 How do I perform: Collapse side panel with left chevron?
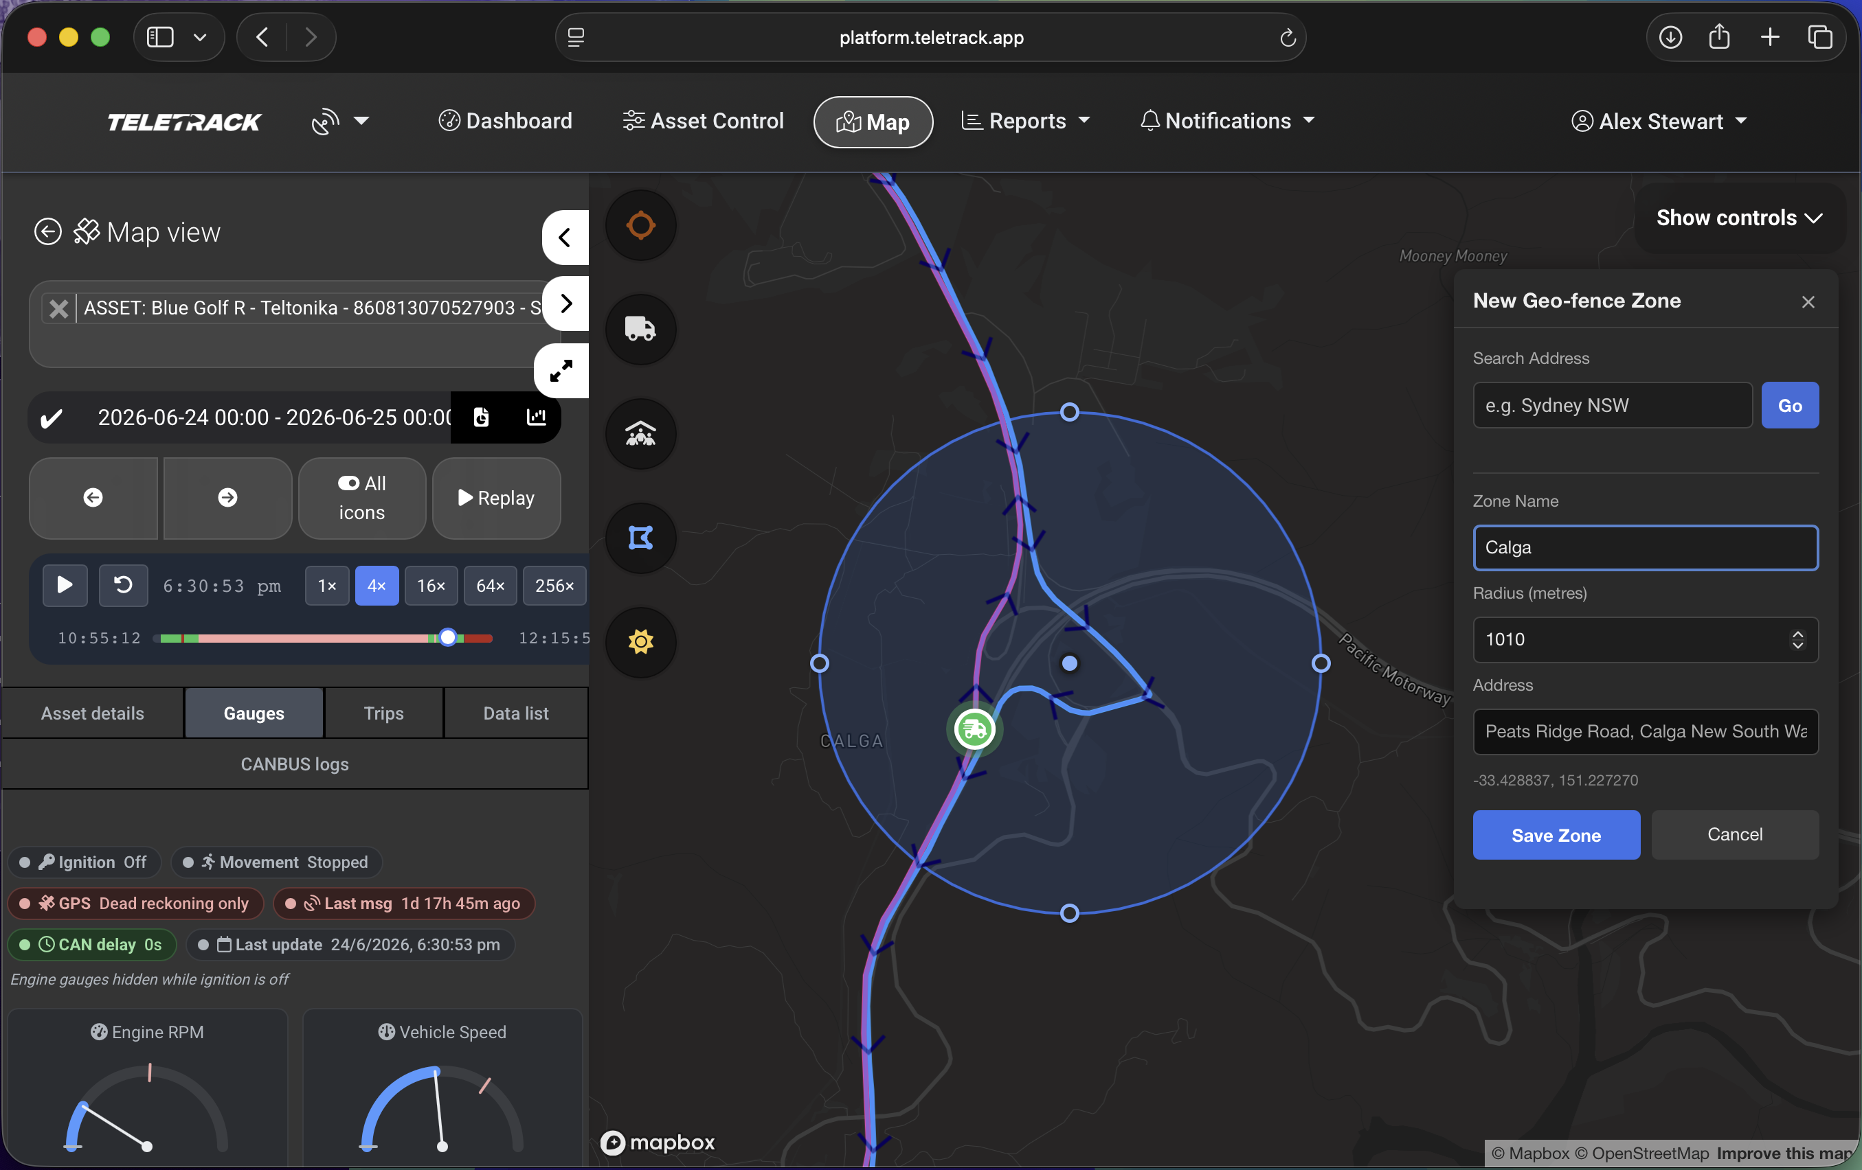pyautogui.click(x=565, y=238)
